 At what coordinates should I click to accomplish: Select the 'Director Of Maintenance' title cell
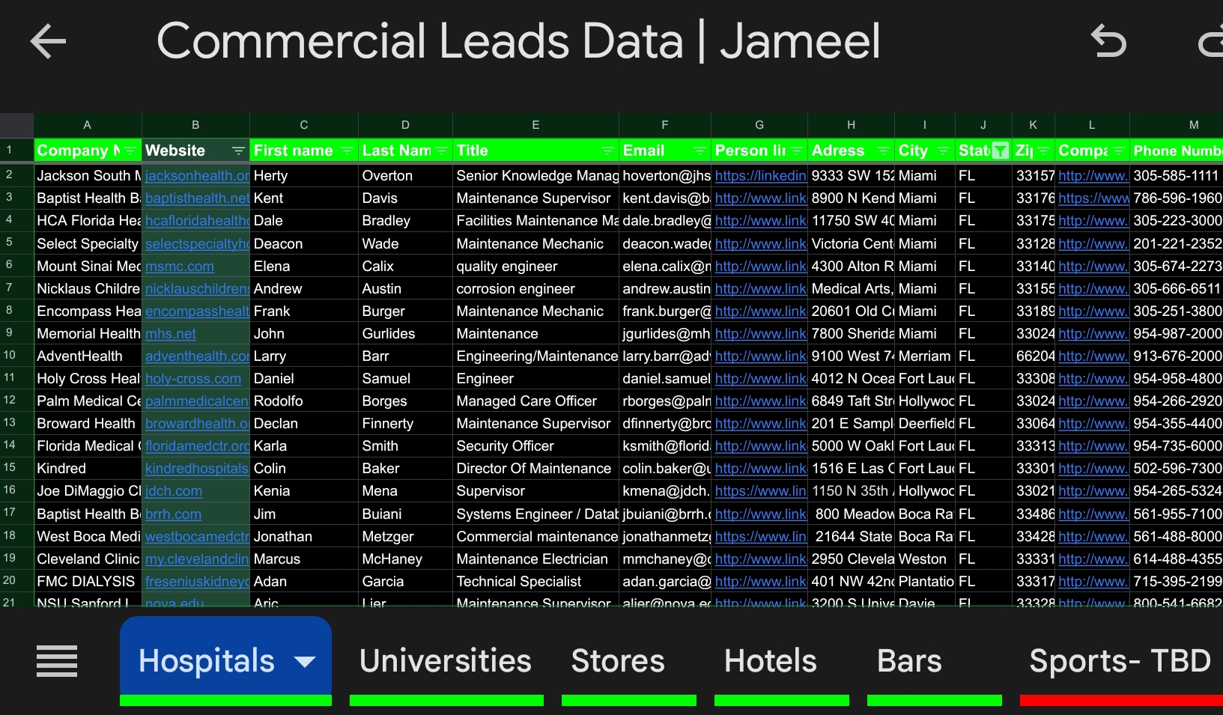(x=536, y=469)
